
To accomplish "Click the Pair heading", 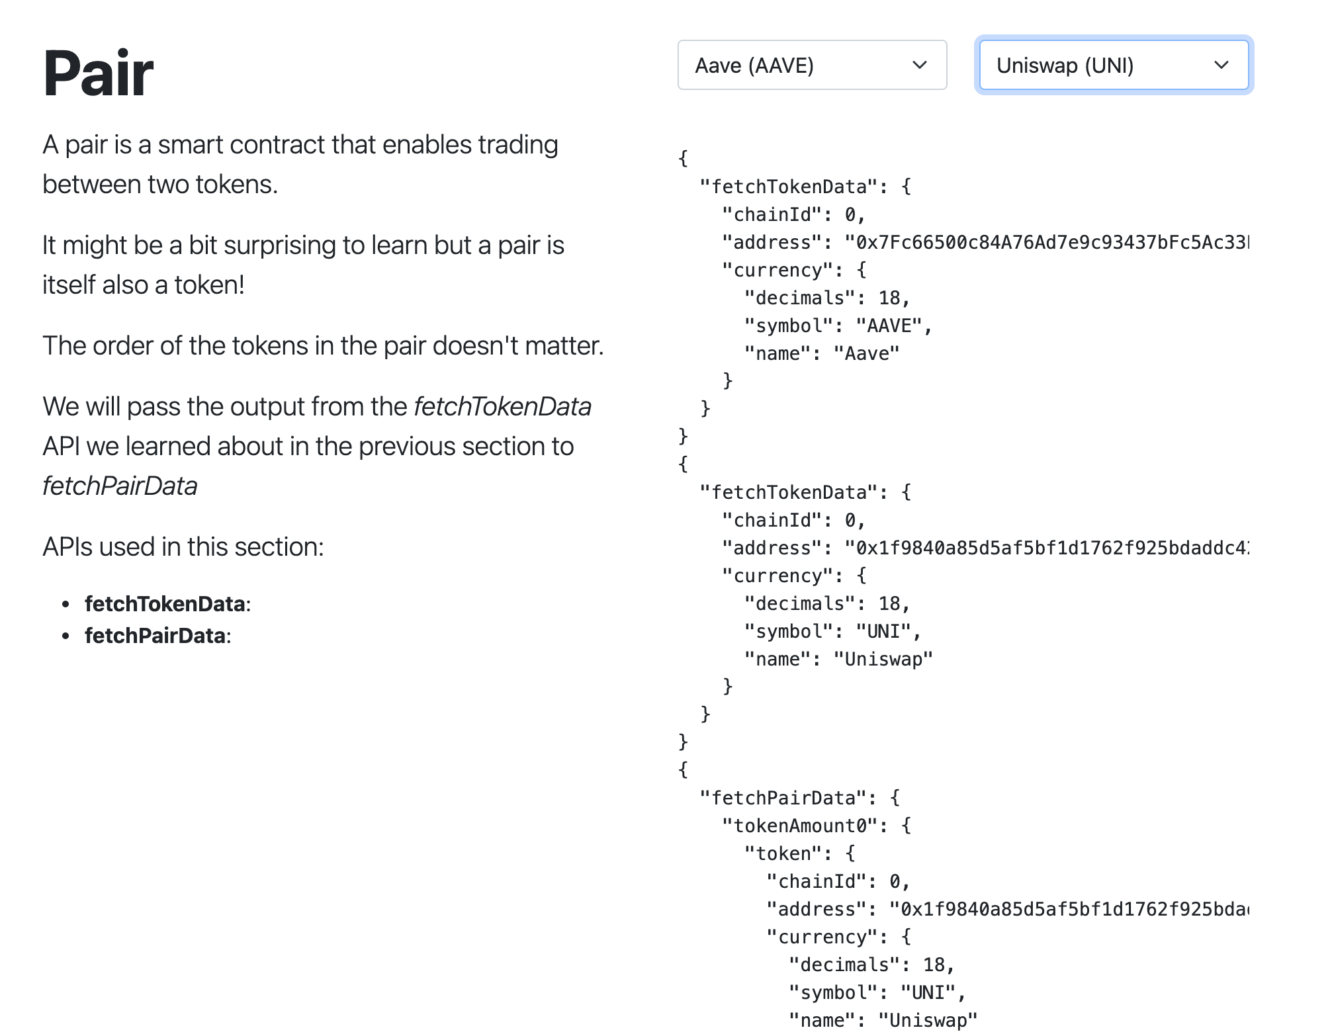I will [x=98, y=73].
